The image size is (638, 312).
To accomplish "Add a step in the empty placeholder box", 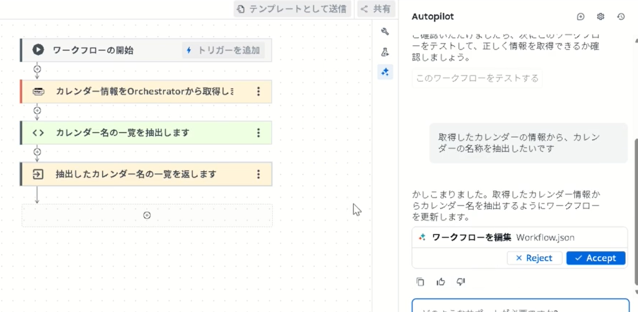I will (x=147, y=216).
